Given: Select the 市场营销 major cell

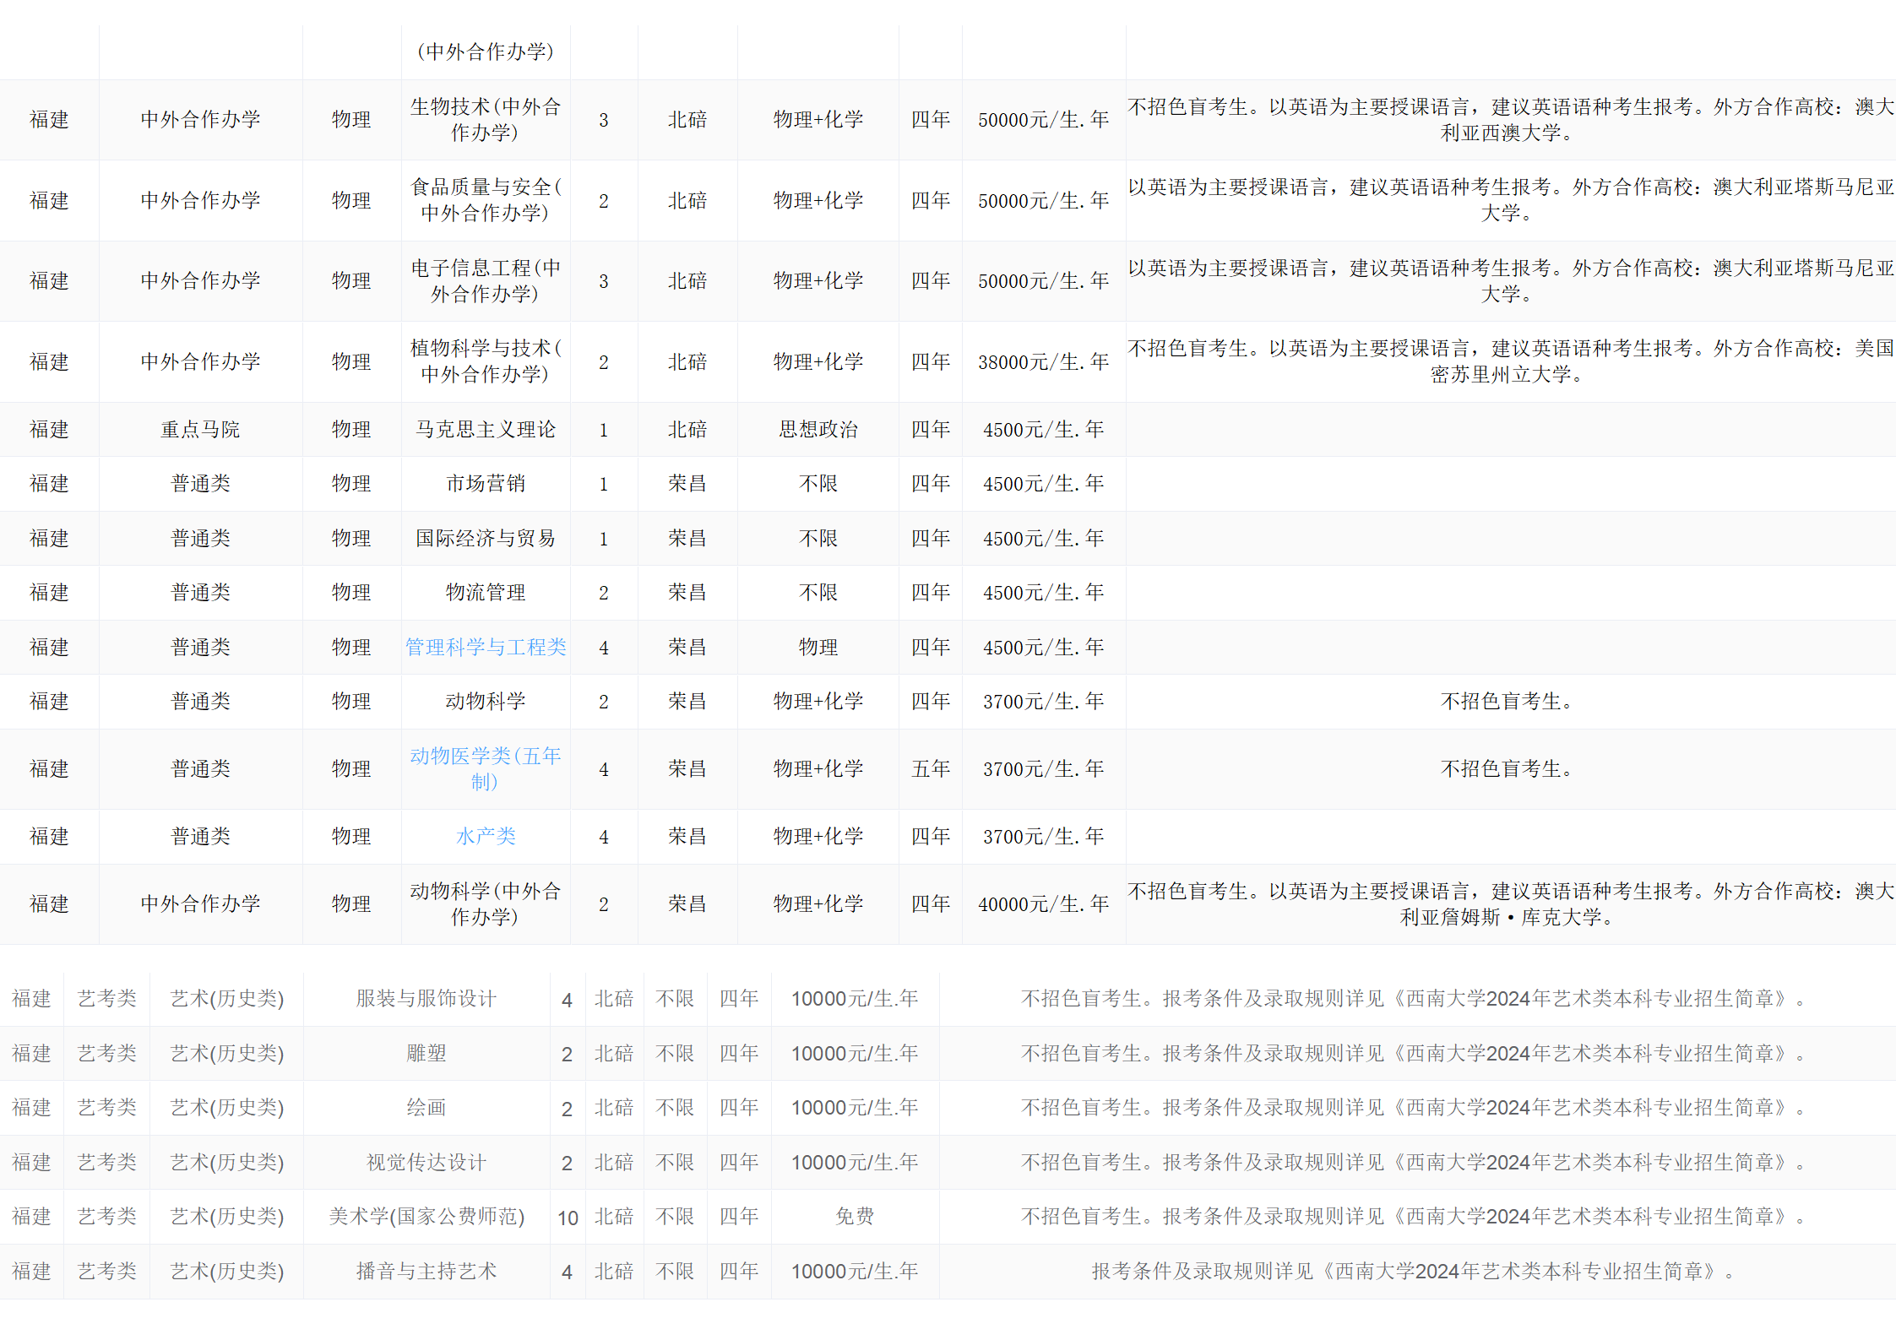Looking at the screenshot, I should tap(486, 484).
